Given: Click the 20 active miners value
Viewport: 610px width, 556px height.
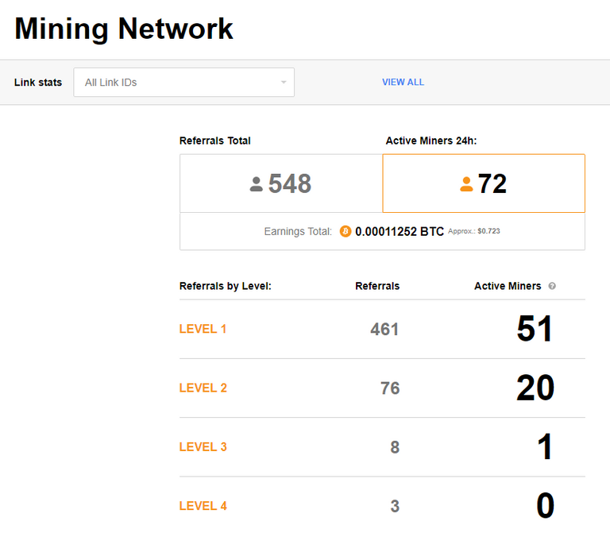Looking at the screenshot, I should coord(535,388).
